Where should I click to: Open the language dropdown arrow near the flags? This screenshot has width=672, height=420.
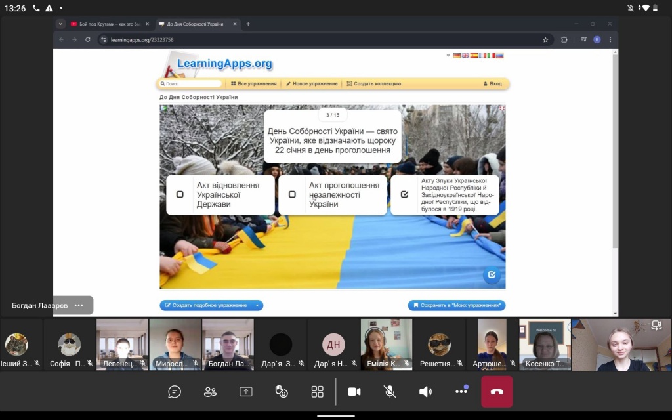point(449,56)
